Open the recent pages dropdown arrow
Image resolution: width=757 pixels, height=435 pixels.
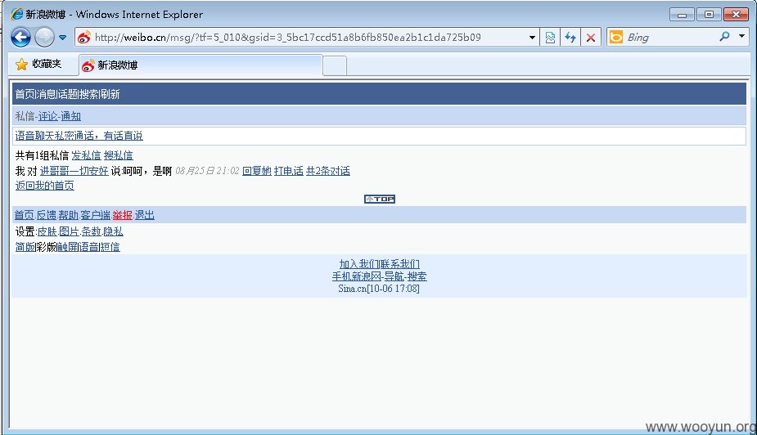(x=63, y=38)
